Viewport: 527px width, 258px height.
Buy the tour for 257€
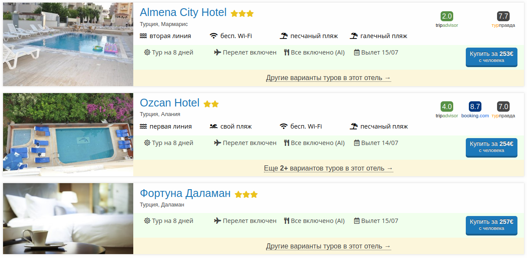[x=491, y=225]
